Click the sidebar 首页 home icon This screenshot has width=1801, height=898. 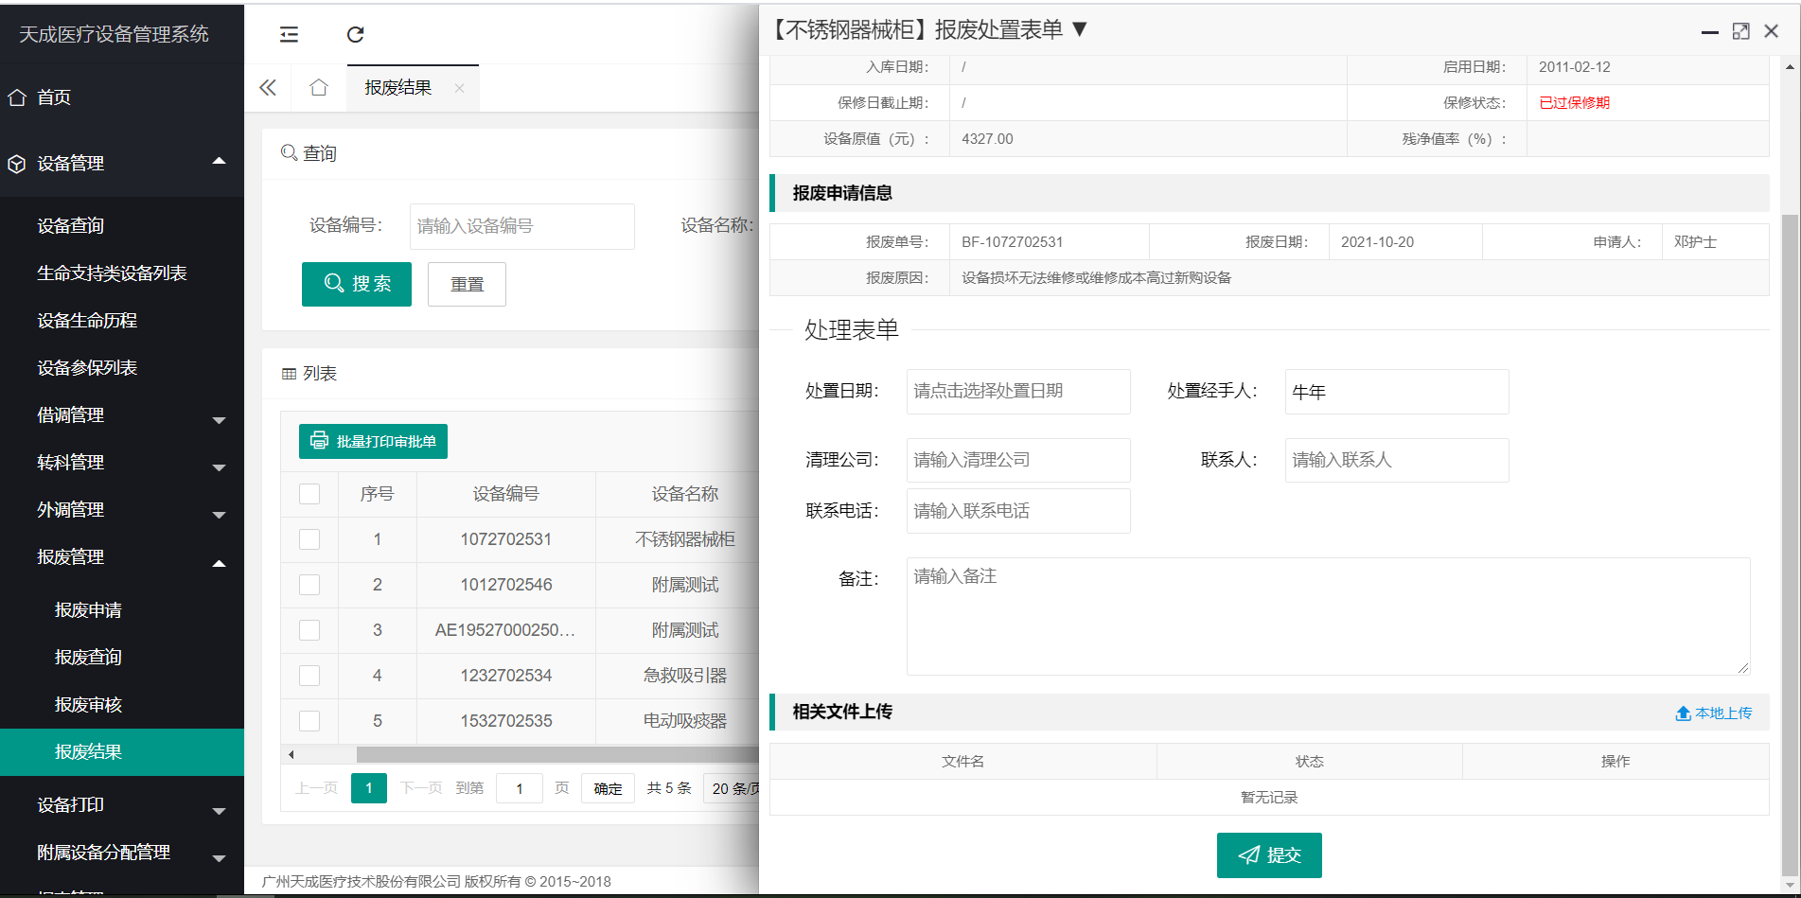click(x=17, y=97)
